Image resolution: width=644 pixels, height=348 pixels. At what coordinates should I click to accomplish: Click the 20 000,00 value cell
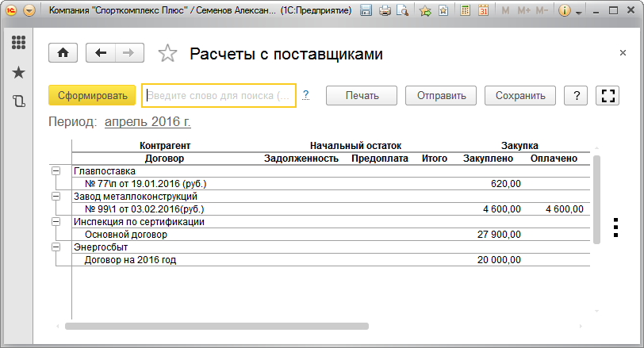[x=499, y=260]
